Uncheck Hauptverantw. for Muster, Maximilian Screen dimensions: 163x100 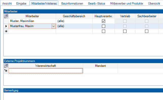coord(103,21)
